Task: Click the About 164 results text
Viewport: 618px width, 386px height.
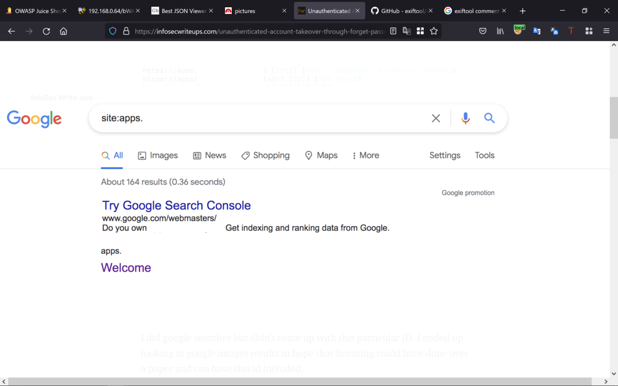Action: pos(163,182)
